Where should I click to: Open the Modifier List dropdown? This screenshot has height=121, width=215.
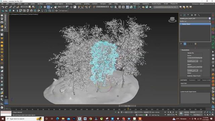(x=195, y=21)
